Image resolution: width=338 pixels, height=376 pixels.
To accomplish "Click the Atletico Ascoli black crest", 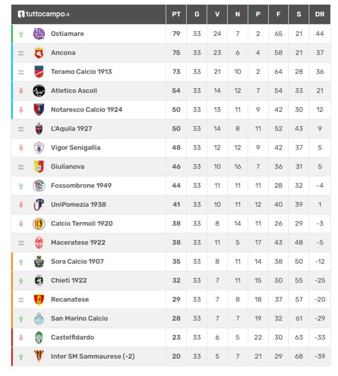I will (x=39, y=91).
